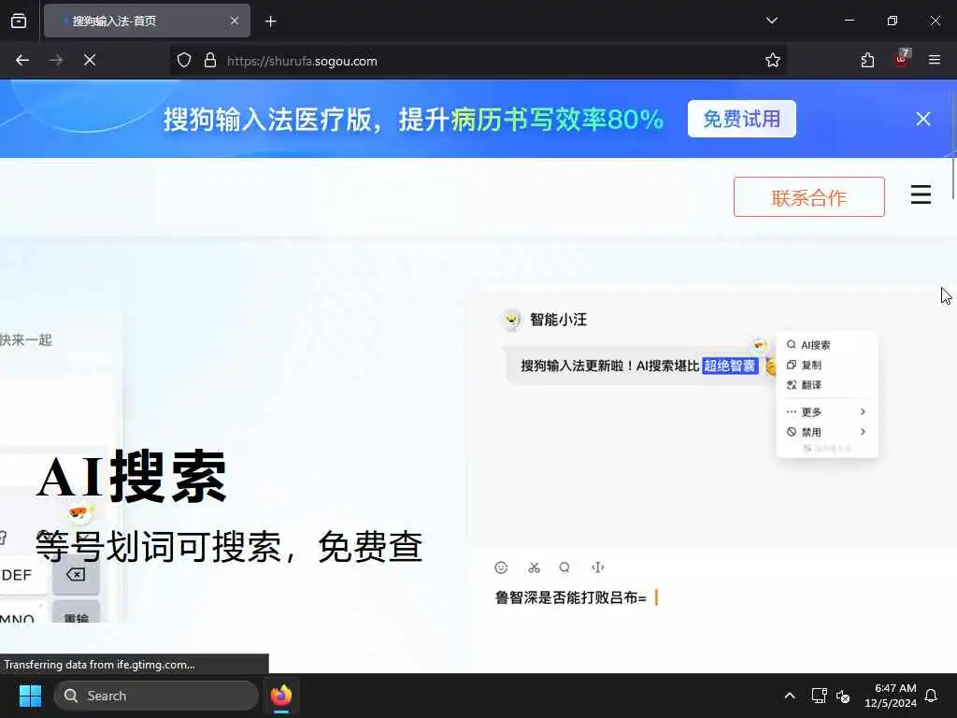Screen dimensions: 957x718
Task: Open the clock showing 6:47 AM
Action: tap(891, 696)
